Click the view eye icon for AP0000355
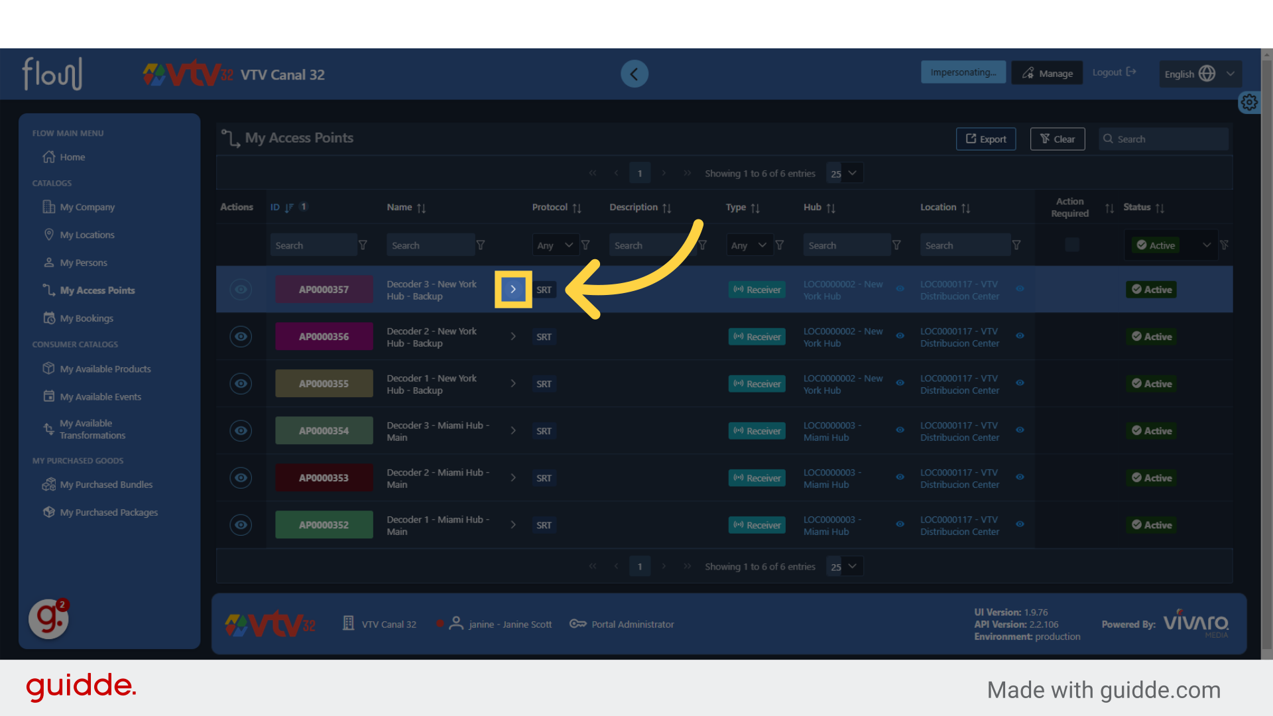 [x=241, y=384]
